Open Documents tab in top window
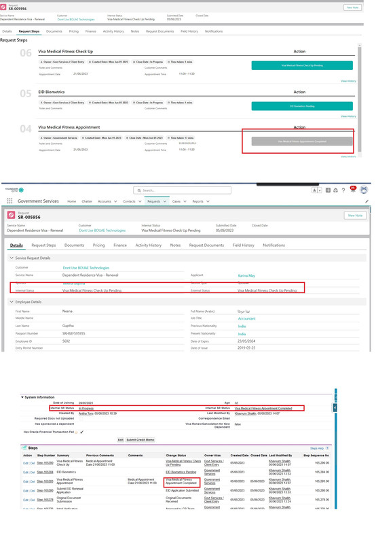The image size is (376, 544). [x=54, y=31]
